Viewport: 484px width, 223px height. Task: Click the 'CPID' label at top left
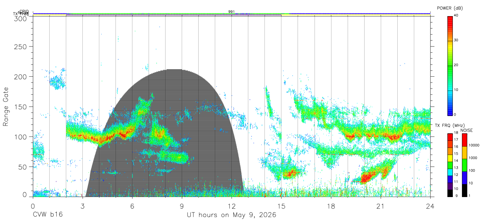coord(24,11)
